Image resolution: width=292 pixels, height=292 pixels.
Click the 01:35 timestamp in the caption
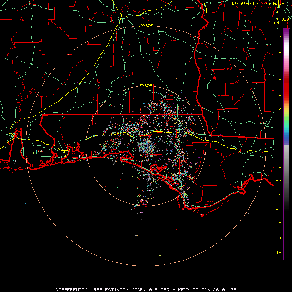point(229,290)
